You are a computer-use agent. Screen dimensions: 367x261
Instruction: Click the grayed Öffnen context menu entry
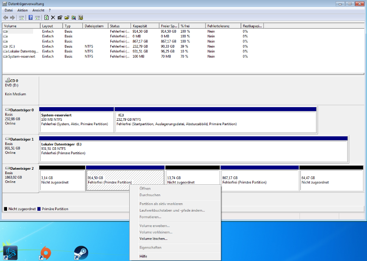pyautogui.click(x=175, y=189)
